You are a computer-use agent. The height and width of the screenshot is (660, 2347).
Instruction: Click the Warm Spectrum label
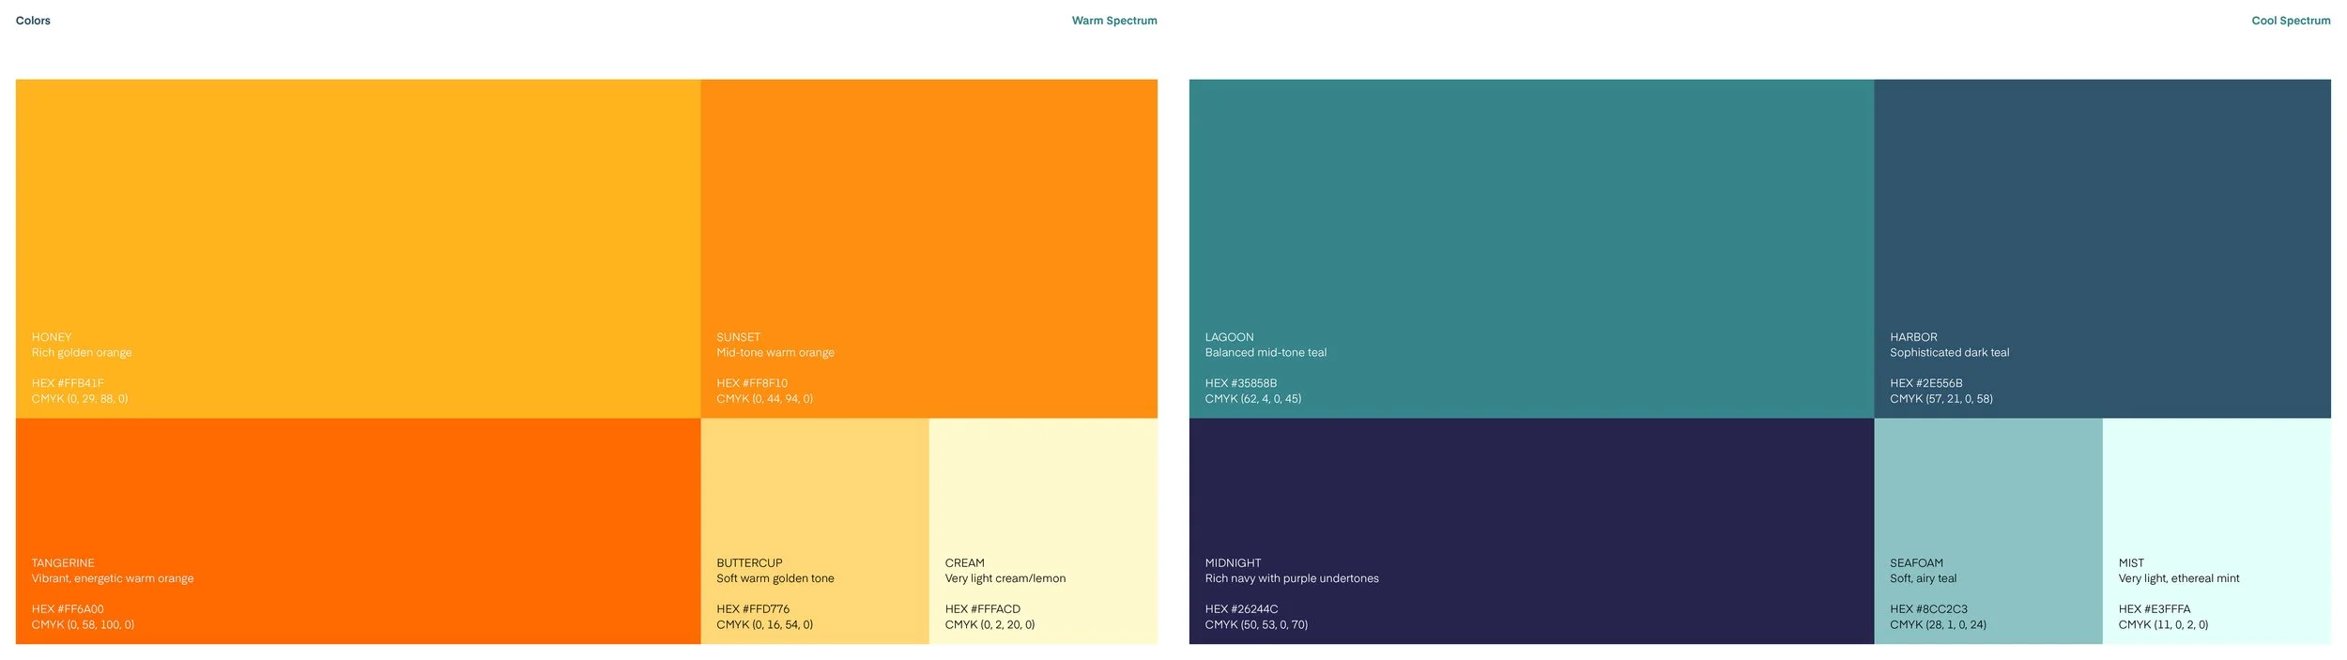(x=1114, y=21)
